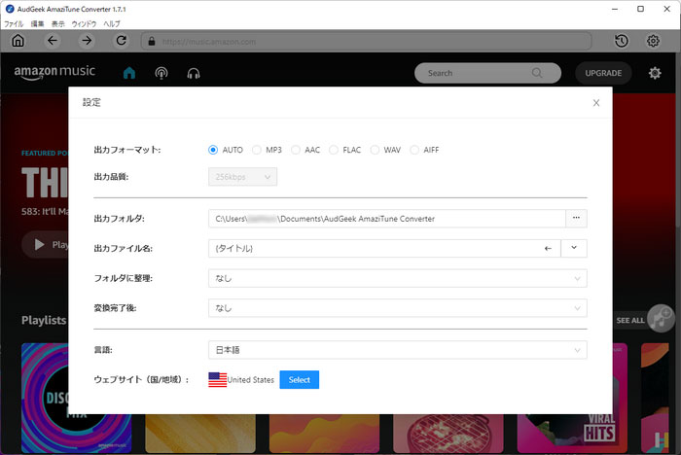Click the search magnifier icon

coord(537,73)
